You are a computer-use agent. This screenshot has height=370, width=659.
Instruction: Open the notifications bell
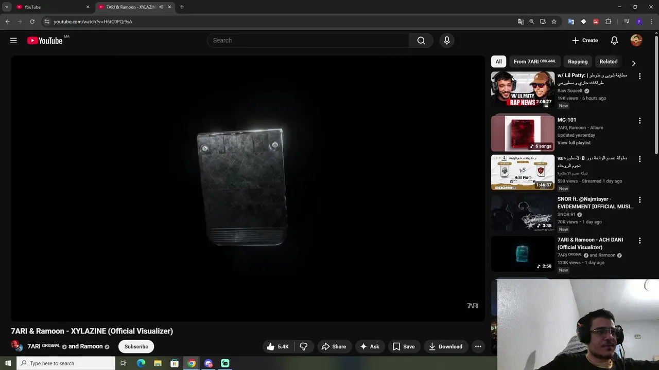(614, 41)
